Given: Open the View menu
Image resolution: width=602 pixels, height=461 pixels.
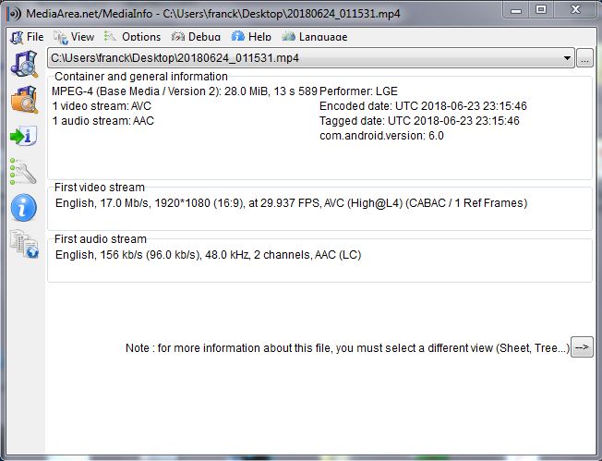Looking at the screenshot, I should [x=75, y=37].
